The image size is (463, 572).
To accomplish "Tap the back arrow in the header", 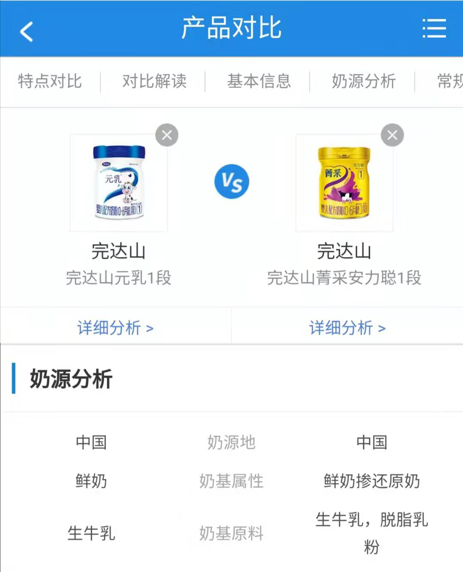I will click(x=27, y=32).
